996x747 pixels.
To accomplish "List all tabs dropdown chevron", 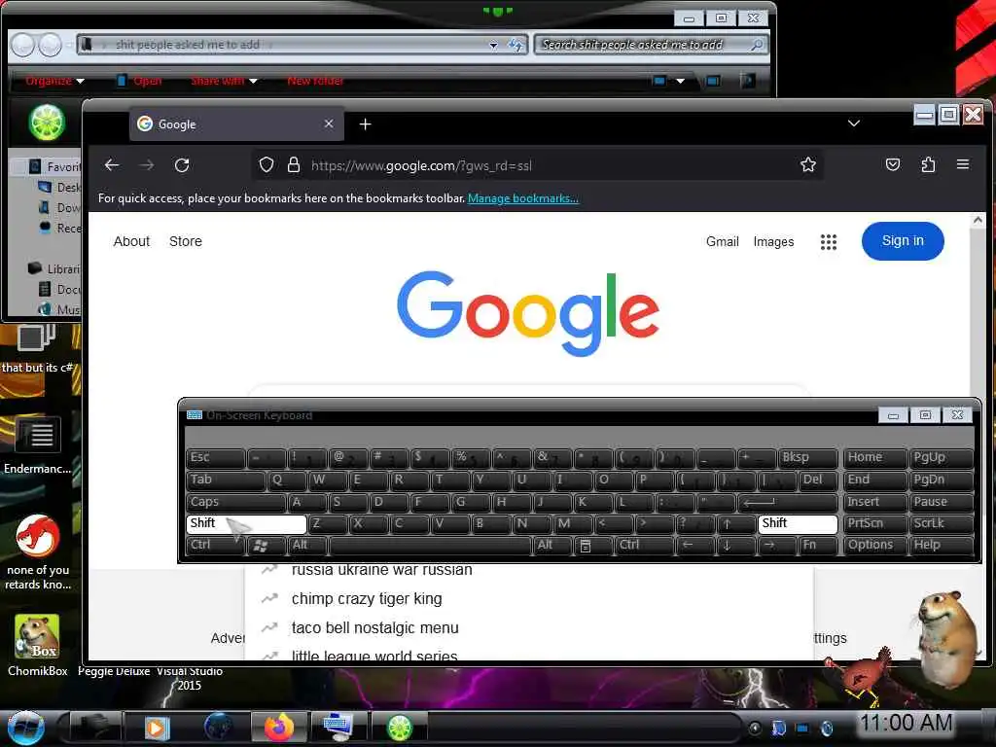I will pyautogui.click(x=854, y=124).
